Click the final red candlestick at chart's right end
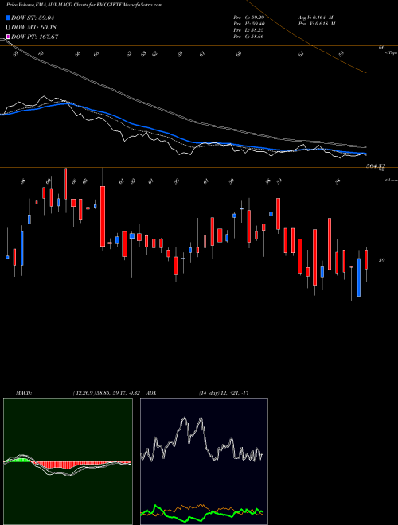The height and width of the screenshot is (525, 398). [x=366, y=259]
